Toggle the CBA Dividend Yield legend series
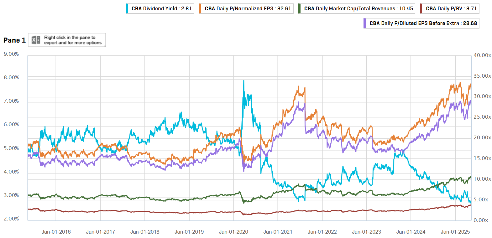This screenshot has width=492, height=238. (161, 9)
